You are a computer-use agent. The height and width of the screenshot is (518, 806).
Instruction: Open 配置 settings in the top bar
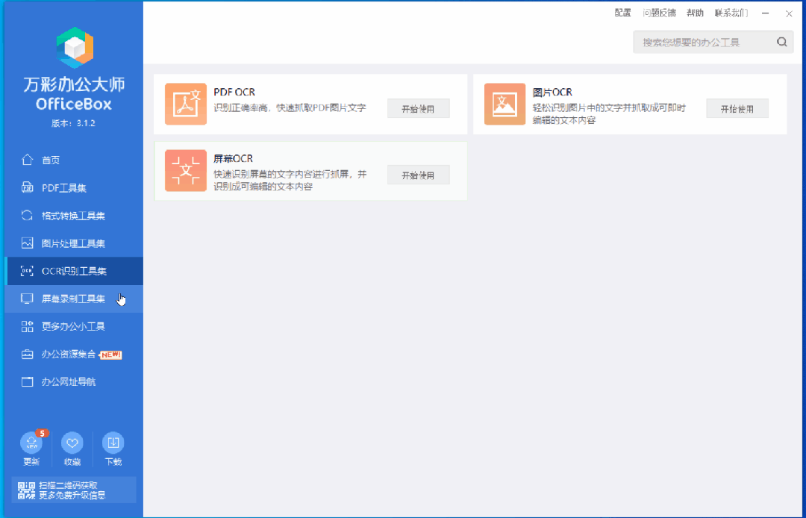pos(623,13)
